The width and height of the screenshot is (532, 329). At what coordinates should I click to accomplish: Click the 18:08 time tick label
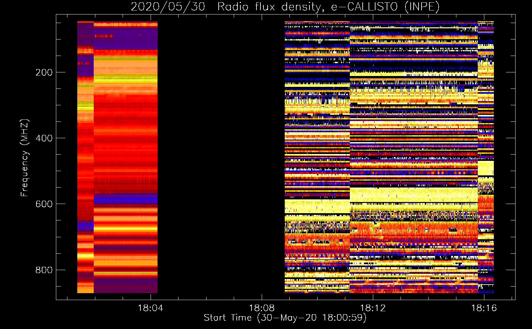262,308
